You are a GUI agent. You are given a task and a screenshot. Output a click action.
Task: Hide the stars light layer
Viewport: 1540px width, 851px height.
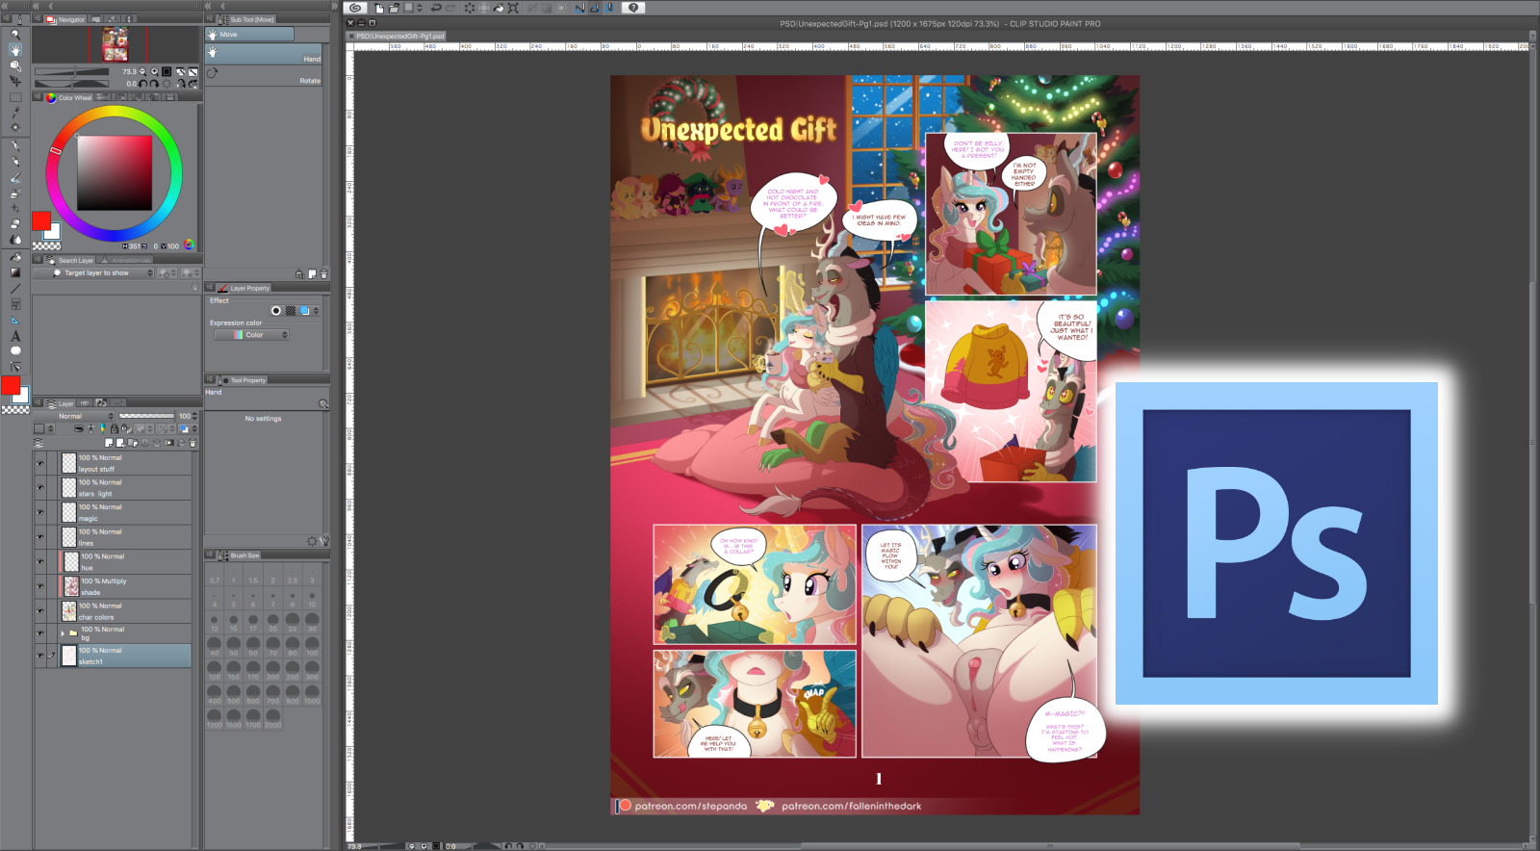40,488
